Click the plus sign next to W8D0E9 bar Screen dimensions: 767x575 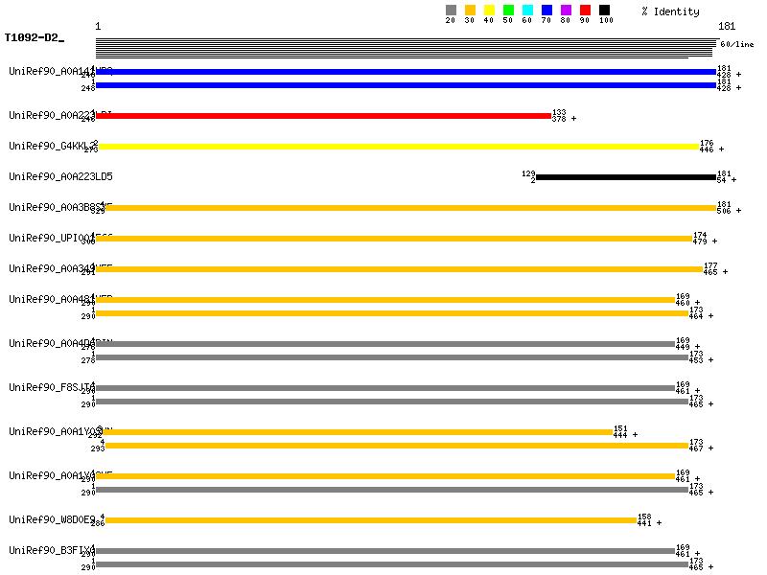[659, 523]
